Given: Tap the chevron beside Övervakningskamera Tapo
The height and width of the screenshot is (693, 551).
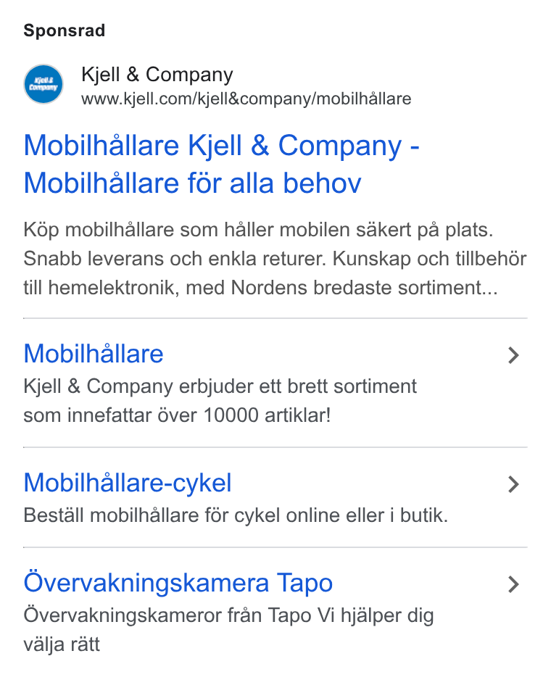Looking at the screenshot, I should point(513,584).
